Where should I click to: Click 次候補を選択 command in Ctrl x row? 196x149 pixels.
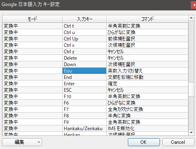point(148,45)
